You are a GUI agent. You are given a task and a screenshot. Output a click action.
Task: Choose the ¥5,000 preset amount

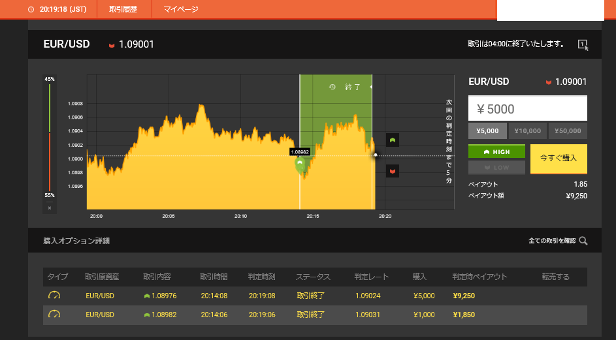[487, 131]
